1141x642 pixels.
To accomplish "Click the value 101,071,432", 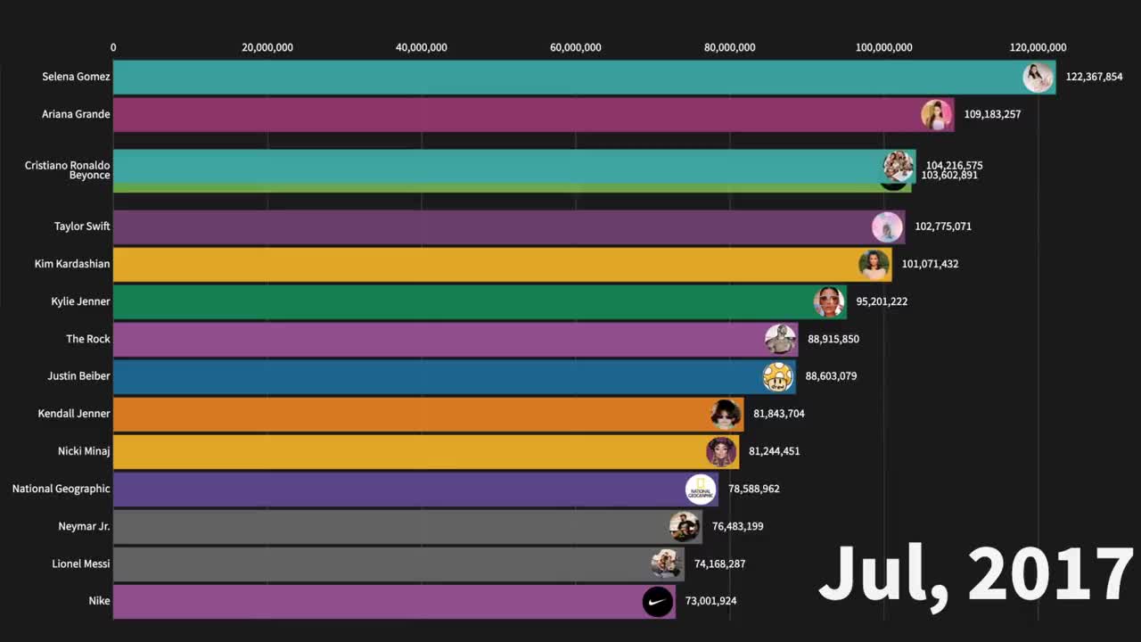I will [930, 264].
